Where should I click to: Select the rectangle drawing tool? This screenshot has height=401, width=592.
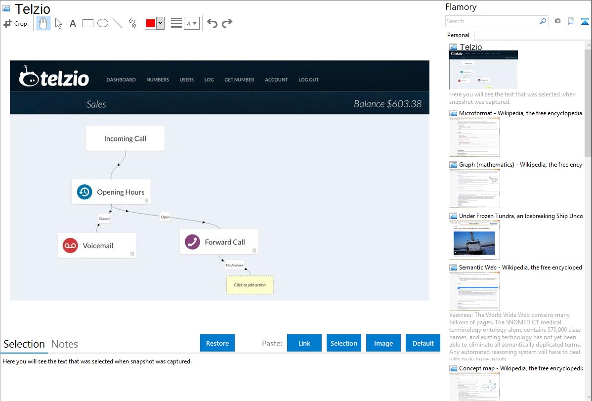click(87, 23)
